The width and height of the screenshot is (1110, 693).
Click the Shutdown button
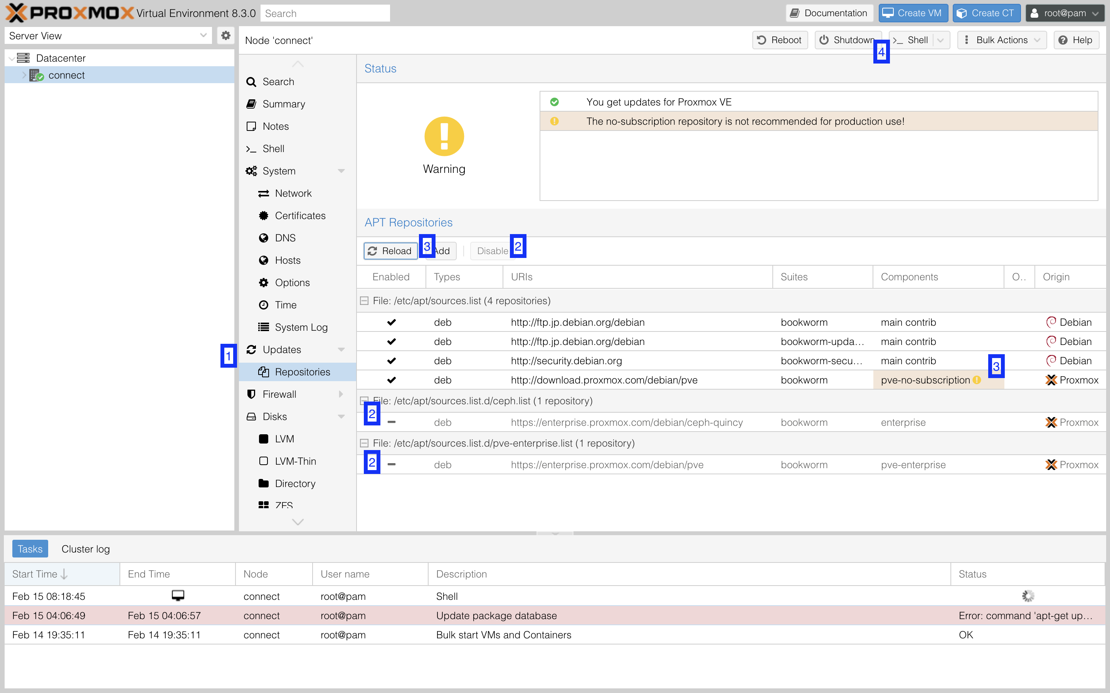848,40
